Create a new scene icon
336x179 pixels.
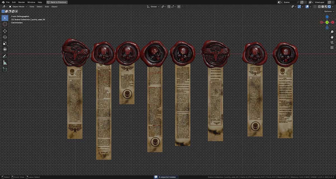pyautogui.click(x=302, y=2)
